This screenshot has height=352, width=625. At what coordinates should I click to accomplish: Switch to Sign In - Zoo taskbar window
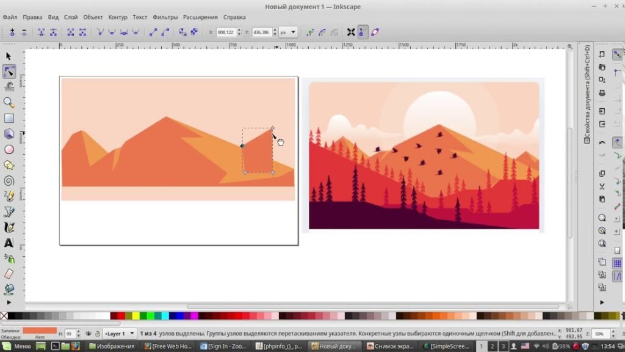click(x=223, y=346)
